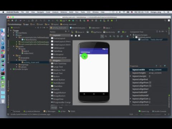Open the AppTheme dropdown
The image size is (172, 129).
pos(96,32)
